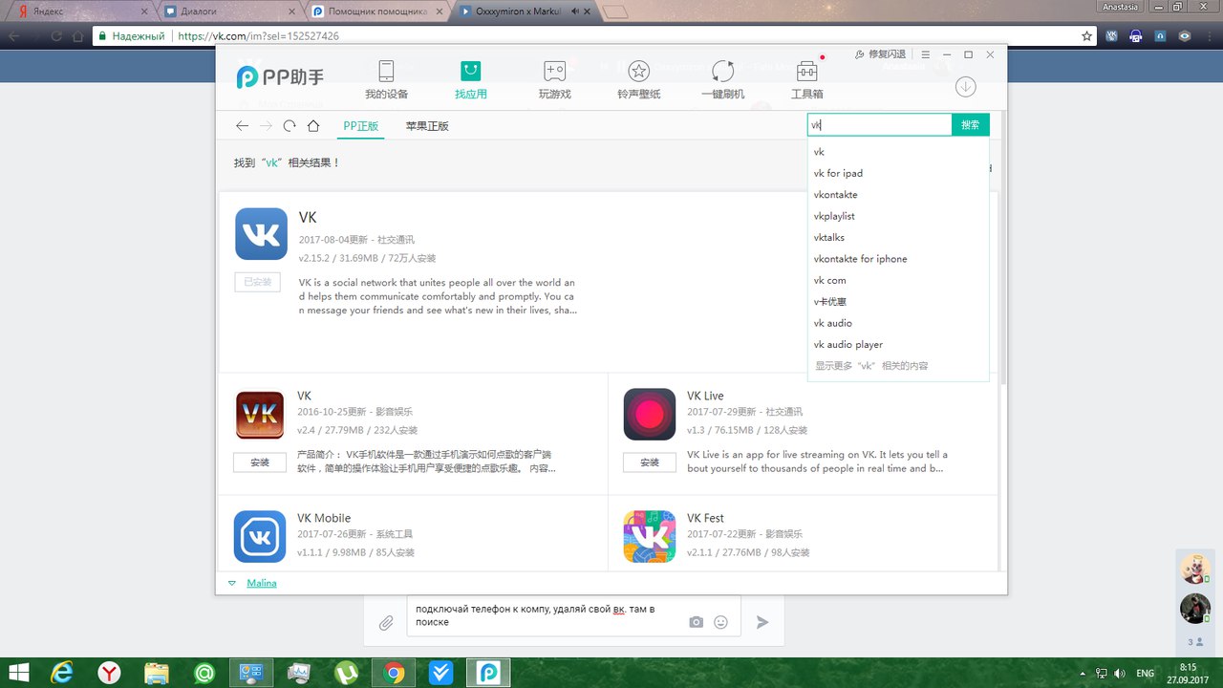Viewport: 1223px width, 688px height.
Task: Open Yandex Browser from the taskbar
Action: 110,673
